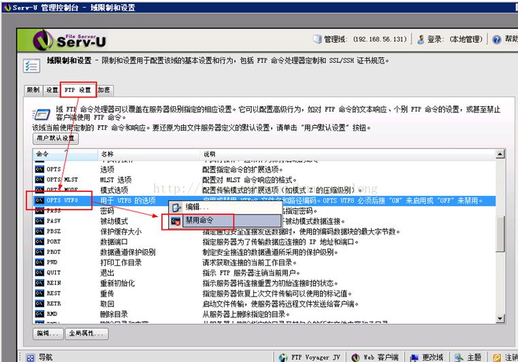
Task: Switch to the 设置 tab
Action: (52, 90)
